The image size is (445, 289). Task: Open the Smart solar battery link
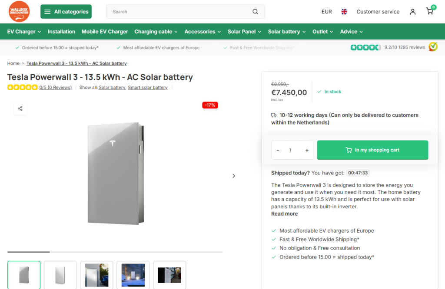coord(148,87)
